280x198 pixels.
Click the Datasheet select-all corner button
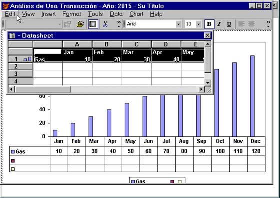(x=21, y=44)
